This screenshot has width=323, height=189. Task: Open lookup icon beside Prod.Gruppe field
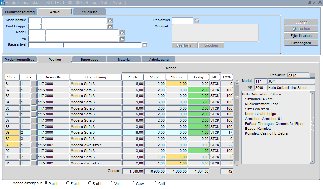click(x=110, y=26)
